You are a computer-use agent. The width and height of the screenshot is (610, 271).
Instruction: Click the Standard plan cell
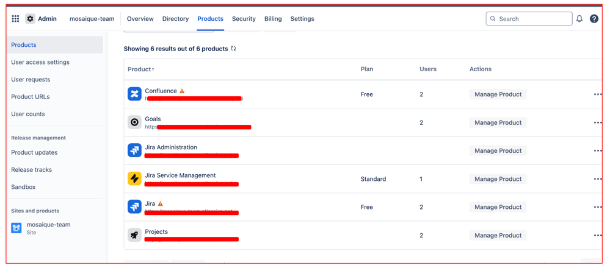(x=373, y=179)
